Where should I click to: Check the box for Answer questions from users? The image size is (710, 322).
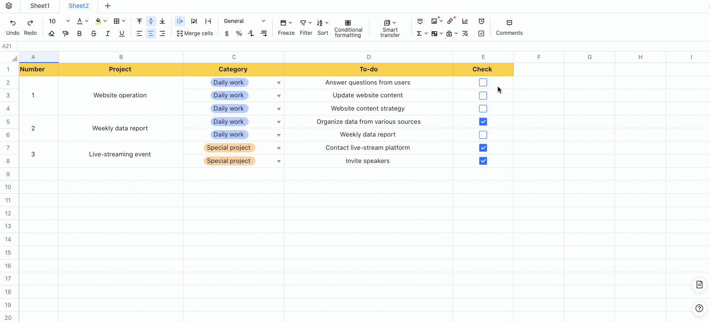click(483, 82)
